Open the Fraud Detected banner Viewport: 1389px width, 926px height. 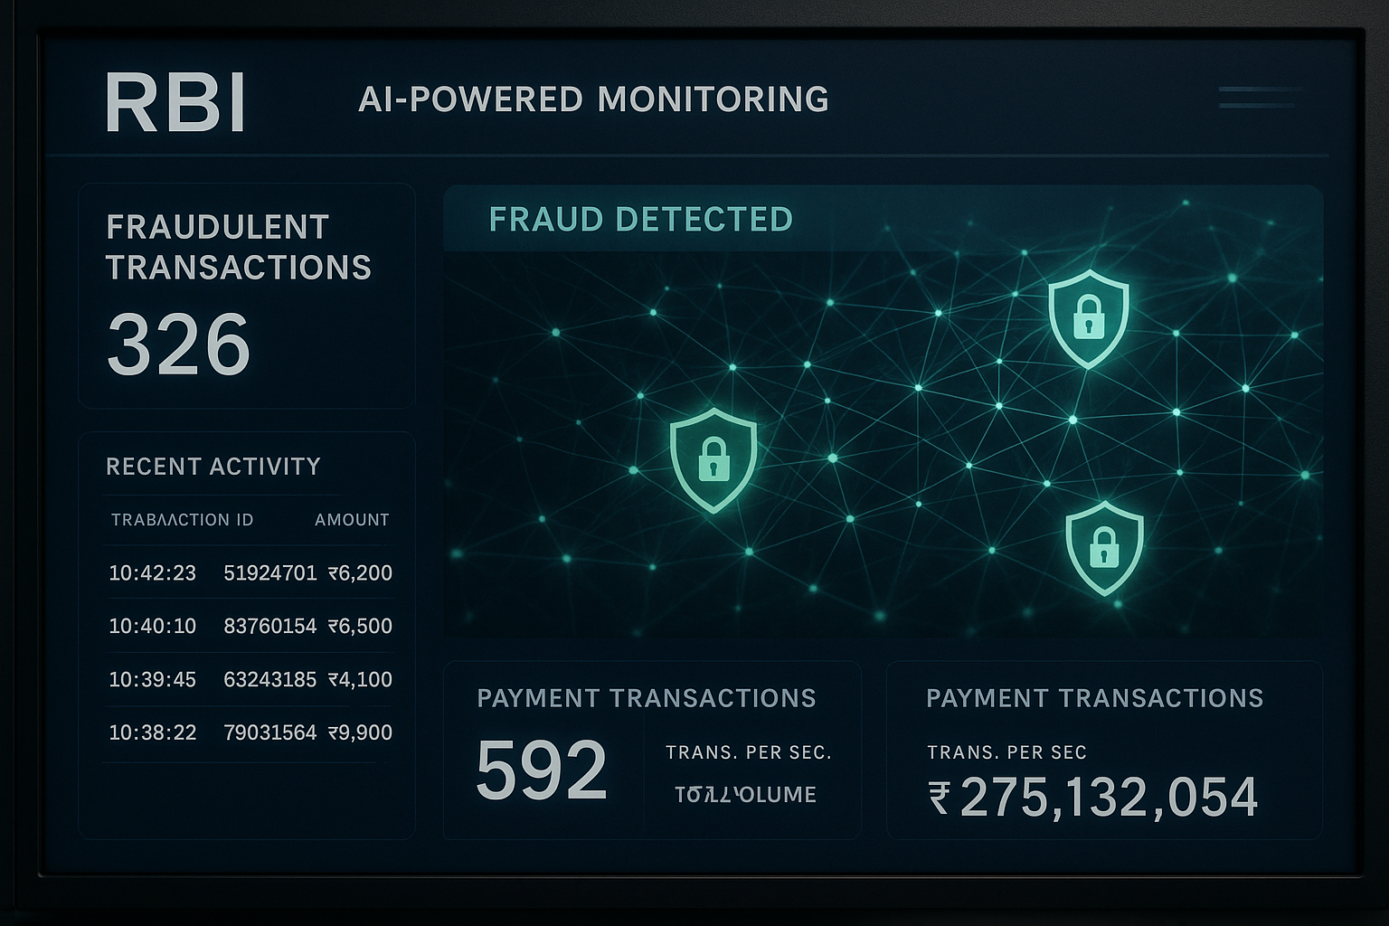[x=640, y=220]
